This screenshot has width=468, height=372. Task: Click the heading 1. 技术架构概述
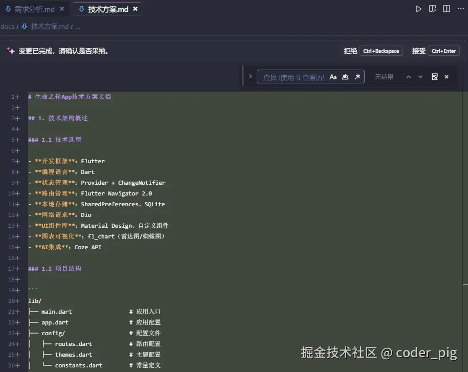[x=58, y=118]
